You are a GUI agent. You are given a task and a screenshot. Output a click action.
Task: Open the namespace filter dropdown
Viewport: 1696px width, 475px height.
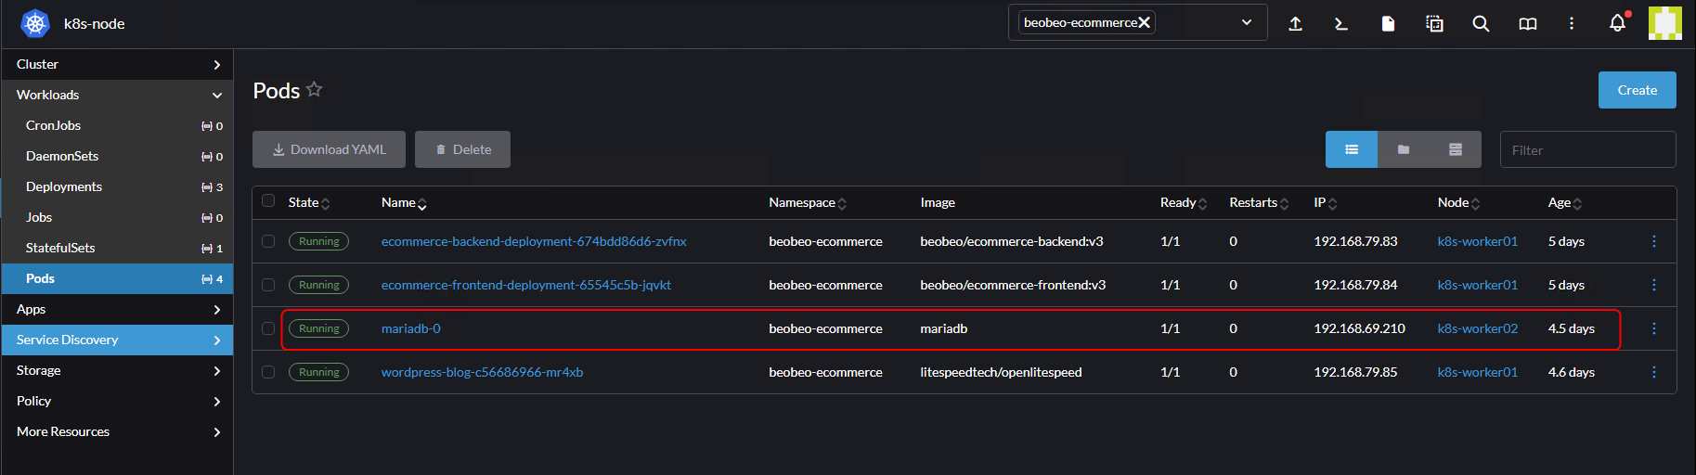[x=1246, y=22]
